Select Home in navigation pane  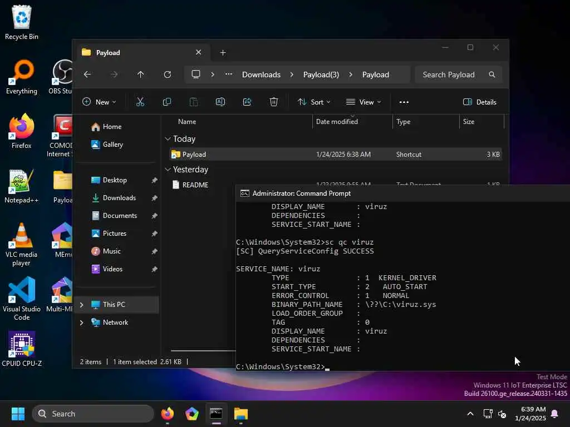[x=117, y=127]
